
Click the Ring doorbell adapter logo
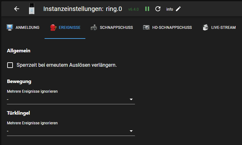[x=32, y=9]
